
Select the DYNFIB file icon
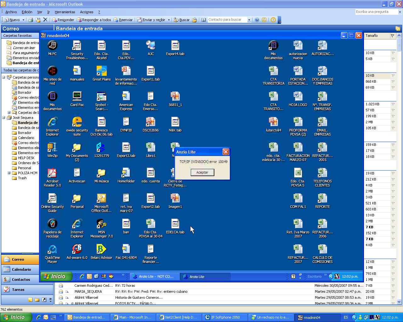point(126,125)
